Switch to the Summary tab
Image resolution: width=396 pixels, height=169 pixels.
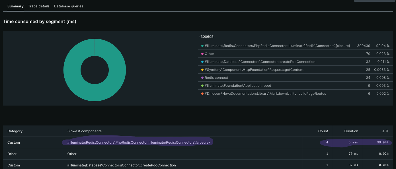[15, 6]
